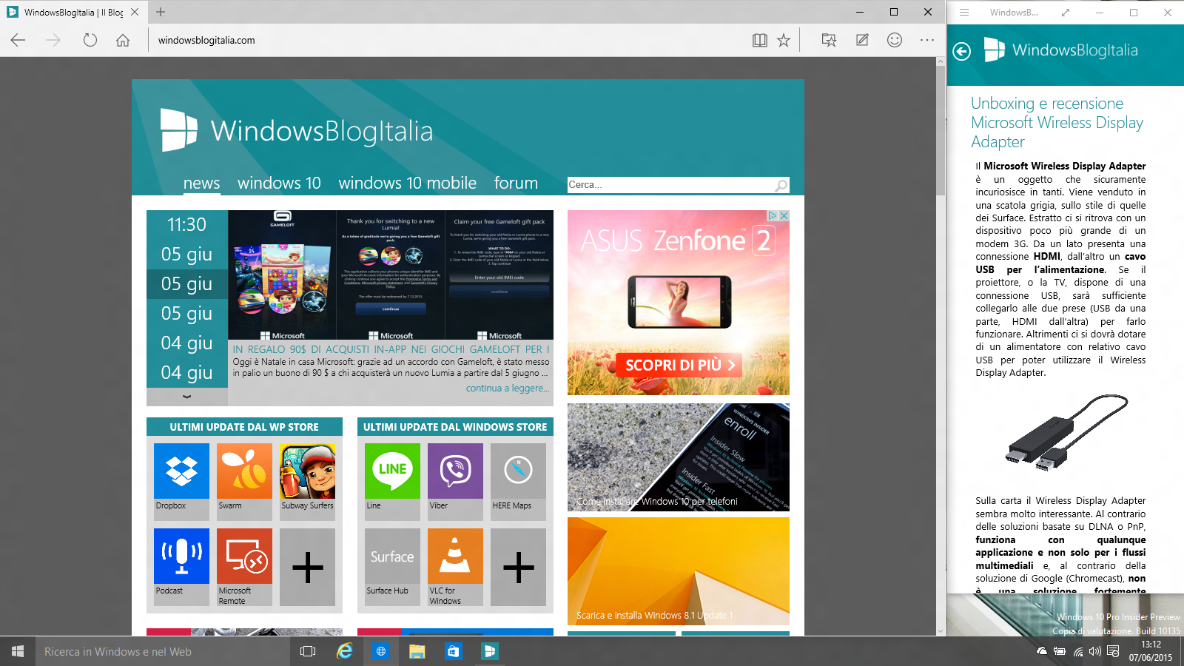This screenshot has height=666, width=1184.
Task: Open the Gameloft article screenshot image
Action: click(391, 275)
